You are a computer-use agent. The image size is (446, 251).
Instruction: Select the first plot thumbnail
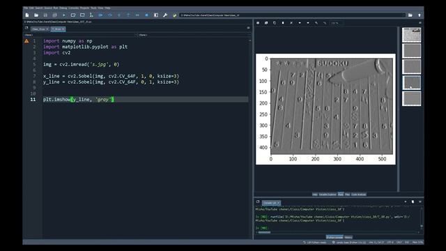point(412,35)
